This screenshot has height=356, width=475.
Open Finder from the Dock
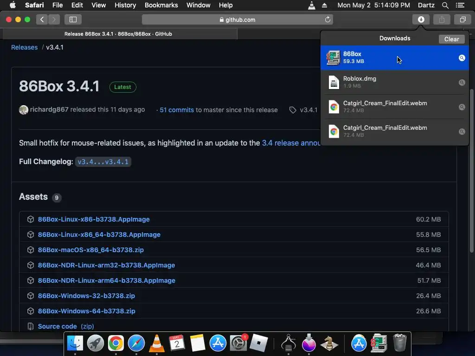(x=75, y=343)
